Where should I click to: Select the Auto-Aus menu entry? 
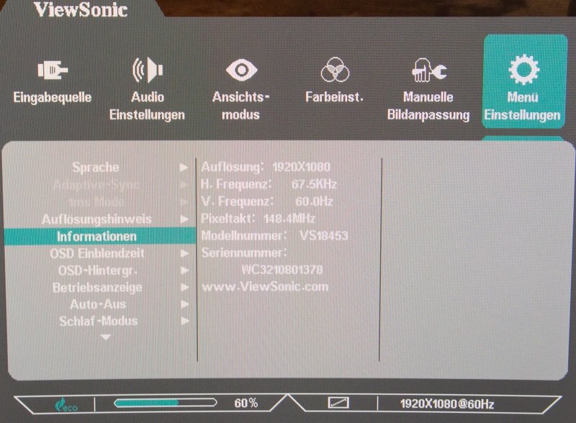pyautogui.click(x=98, y=304)
